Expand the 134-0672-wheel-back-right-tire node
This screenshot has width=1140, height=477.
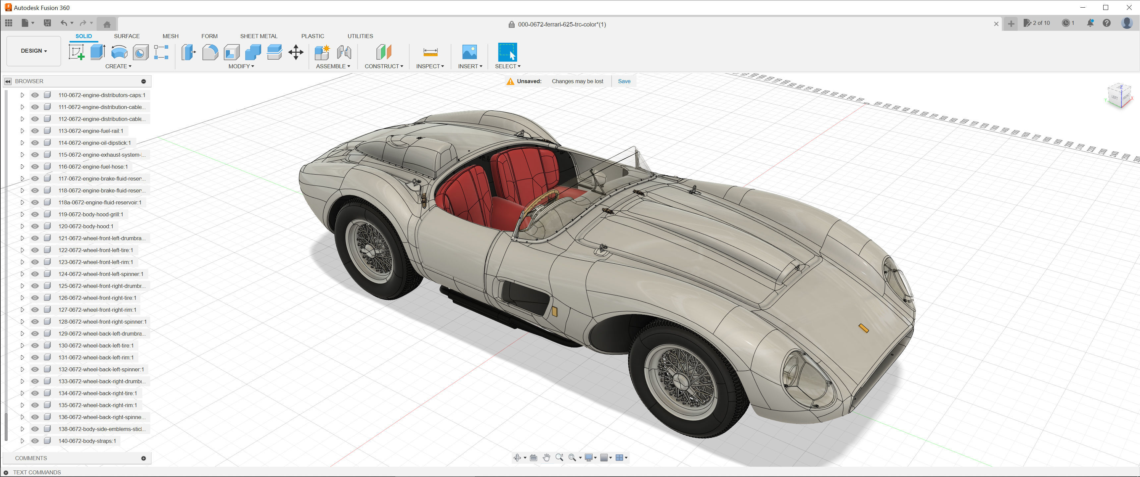point(22,393)
